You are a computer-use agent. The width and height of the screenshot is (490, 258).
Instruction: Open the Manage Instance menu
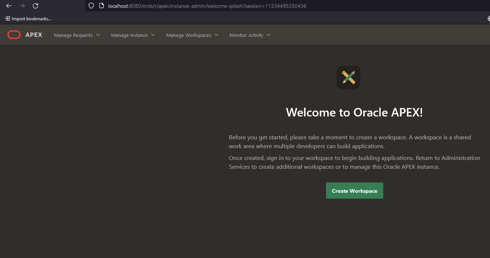click(133, 35)
